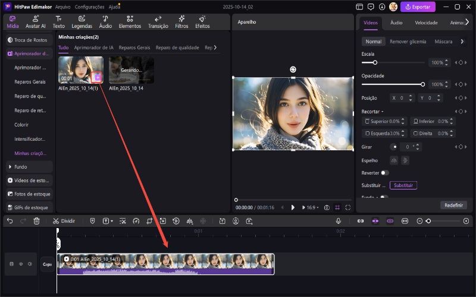This screenshot has width=476, height=297.
Task: Open the Ajuda menu
Action: [114, 7]
